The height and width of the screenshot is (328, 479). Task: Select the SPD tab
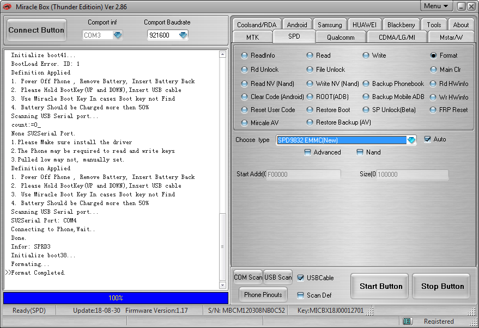pyautogui.click(x=294, y=36)
